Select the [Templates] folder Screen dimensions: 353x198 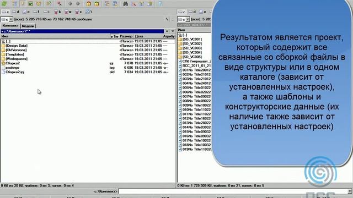point(88,54)
